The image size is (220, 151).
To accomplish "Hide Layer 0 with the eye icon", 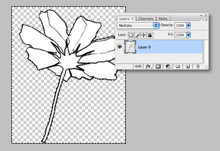I will 120,47.
